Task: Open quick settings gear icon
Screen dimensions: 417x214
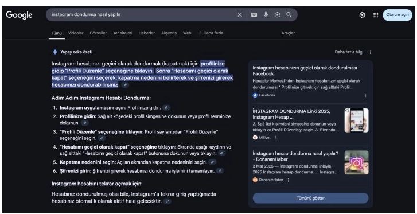Action: coord(362,15)
